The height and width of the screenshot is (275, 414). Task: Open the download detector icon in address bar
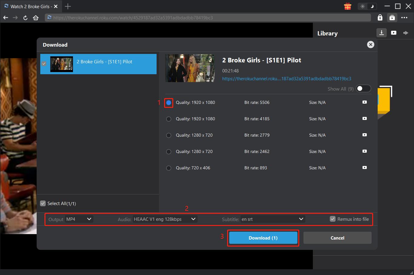click(392, 17)
